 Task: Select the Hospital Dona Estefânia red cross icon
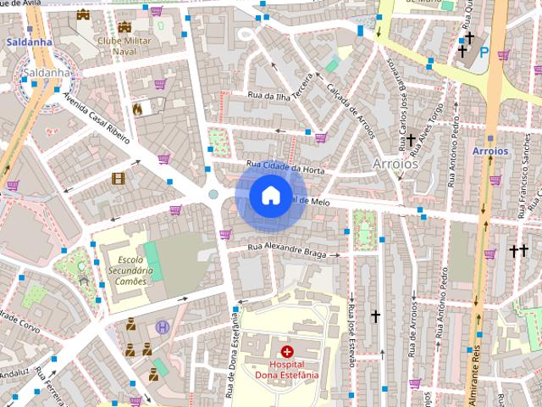click(x=287, y=352)
